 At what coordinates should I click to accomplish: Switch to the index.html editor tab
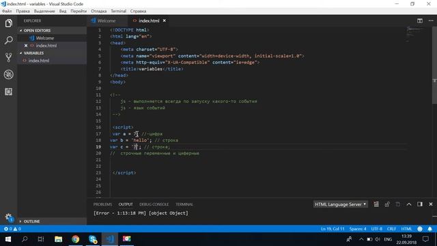pyautogui.click(x=149, y=20)
